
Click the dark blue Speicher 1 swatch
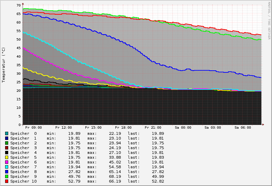6,138
